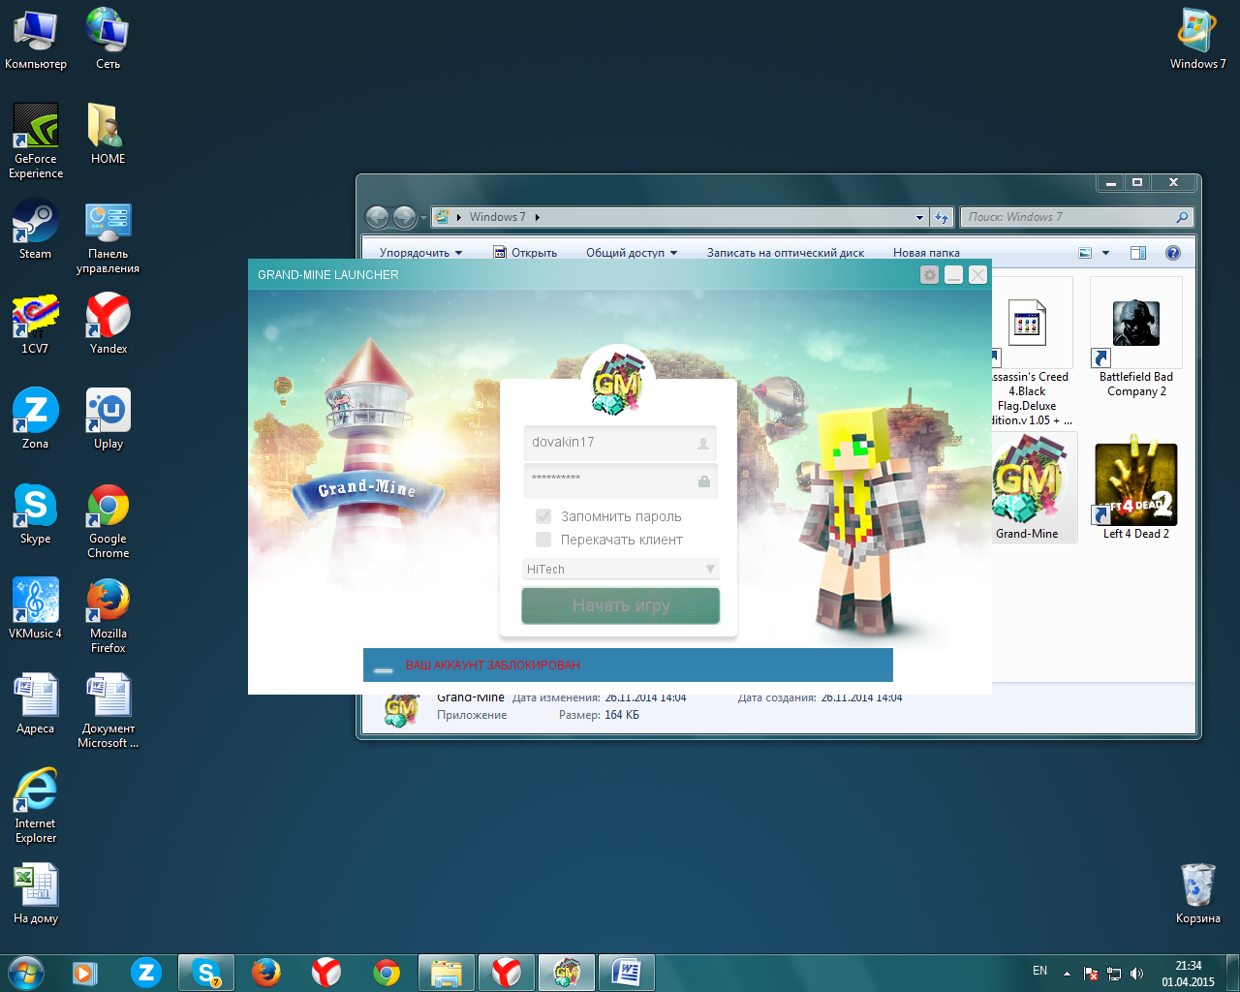This screenshot has width=1240, height=992.
Task: Refresh the Explorer folder view
Action: tap(942, 217)
